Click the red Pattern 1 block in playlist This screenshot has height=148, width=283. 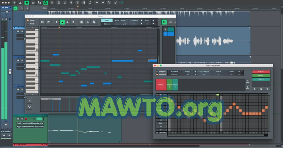click(161, 85)
